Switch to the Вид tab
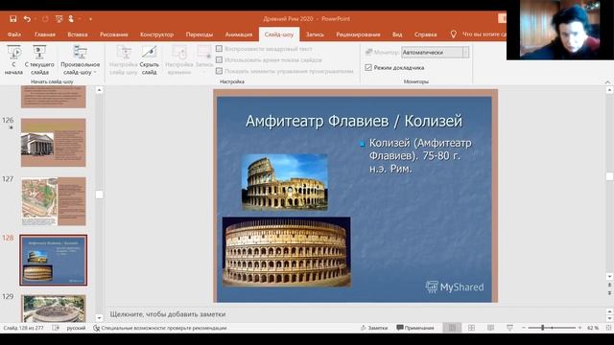This screenshot has height=345, width=614. coord(397,34)
